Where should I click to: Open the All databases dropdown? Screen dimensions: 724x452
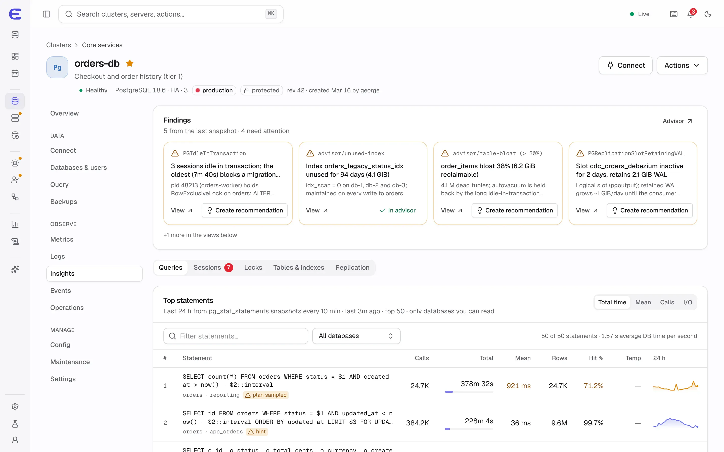coord(356,336)
